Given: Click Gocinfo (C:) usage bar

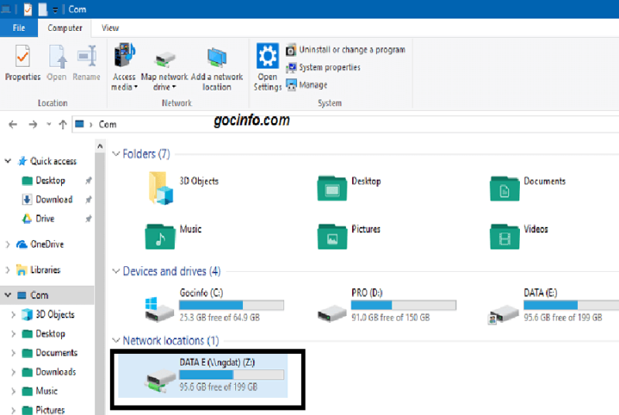Looking at the screenshot, I should pos(231,305).
